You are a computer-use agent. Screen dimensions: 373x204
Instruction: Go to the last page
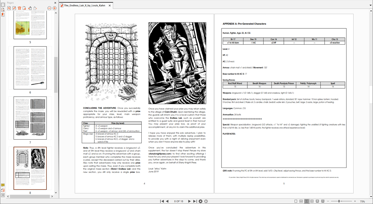195,201
